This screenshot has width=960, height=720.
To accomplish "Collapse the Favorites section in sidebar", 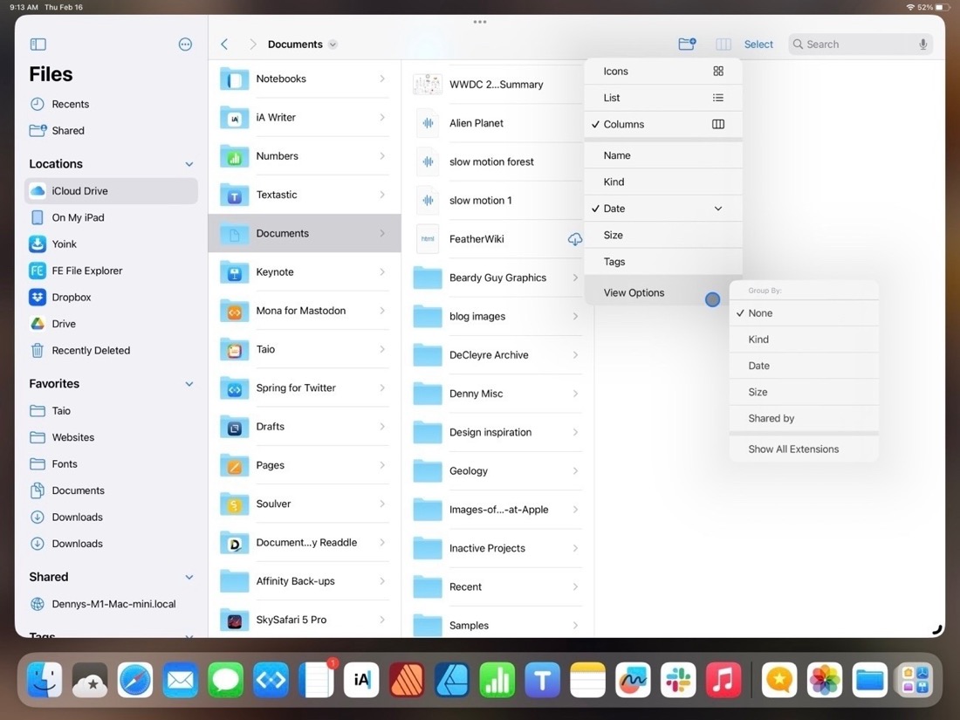I will (x=189, y=383).
